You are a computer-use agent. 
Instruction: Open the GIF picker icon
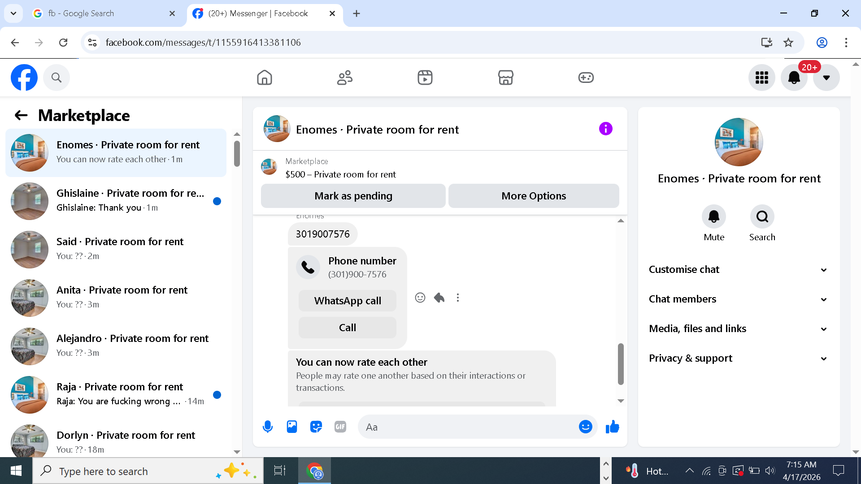pyautogui.click(x=340, y=427)
